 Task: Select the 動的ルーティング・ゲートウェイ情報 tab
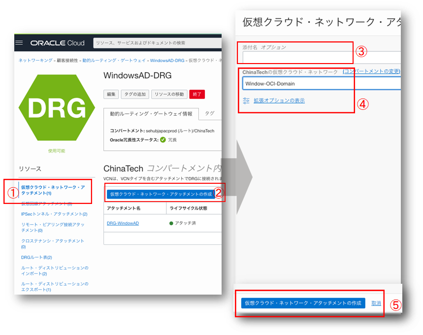click(x=151, y=114)
